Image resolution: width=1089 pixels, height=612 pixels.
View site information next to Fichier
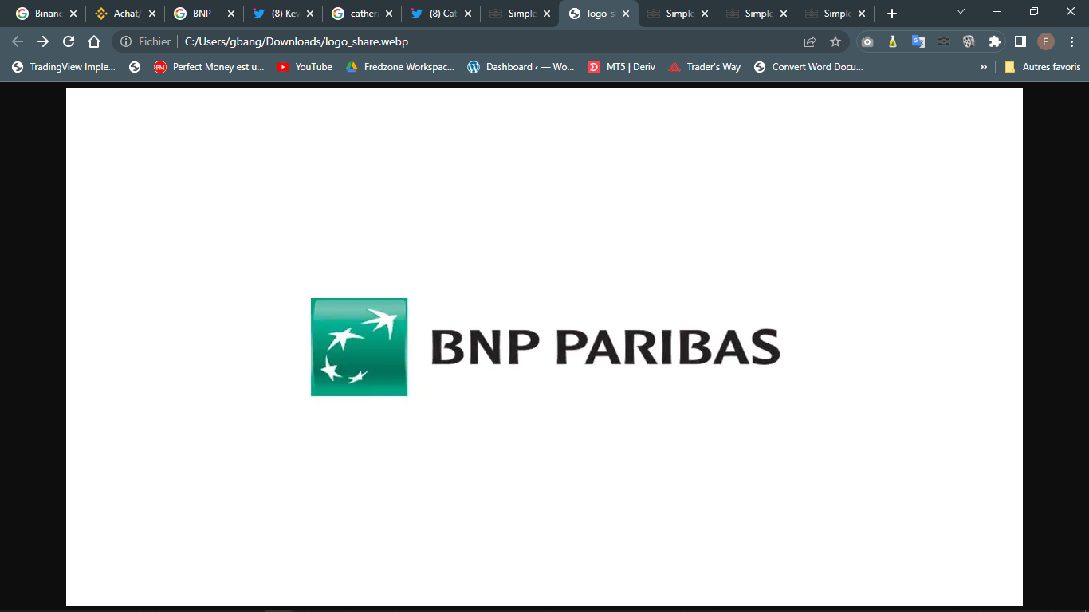pyautogui.click(x=126, y=41)
